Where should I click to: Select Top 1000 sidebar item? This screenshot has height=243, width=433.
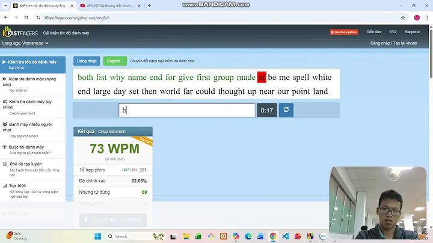[x=32, y=191]
